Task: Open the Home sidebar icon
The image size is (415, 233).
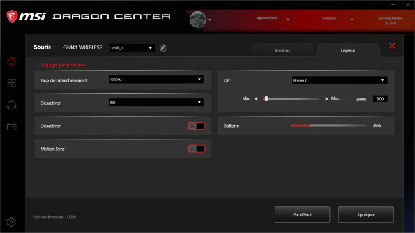Action: click(11, 62)
